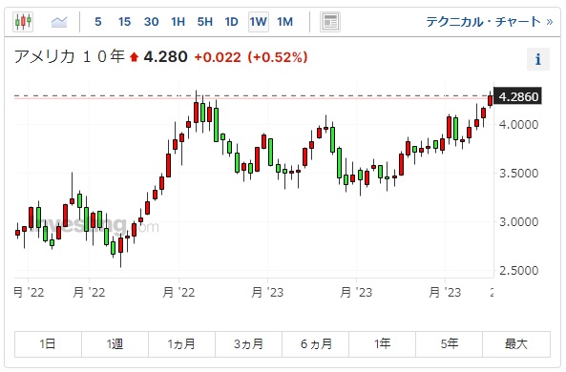Click the 3.0000 axis label
This screenshot has height=372, width=566.
(518, 221)
